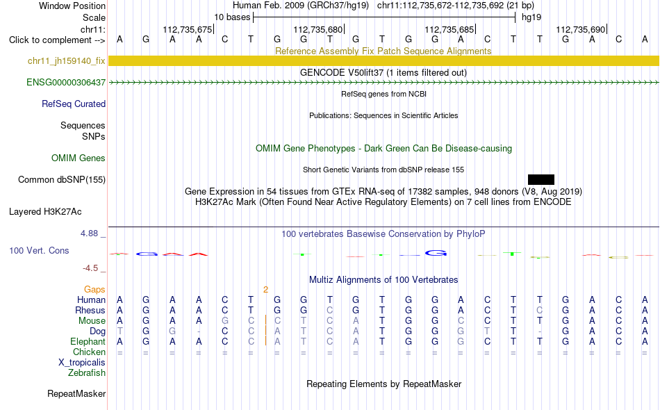Viewport: 660px width, 410px height.
Task: Click the 100 Vert. Cons label
Action: point(39,250)
